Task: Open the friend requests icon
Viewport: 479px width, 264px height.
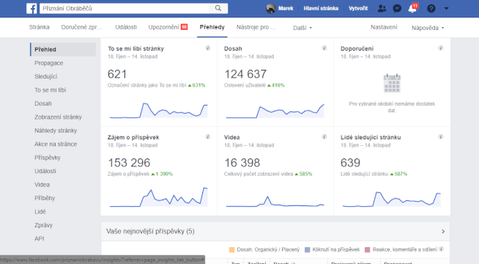Action: tap(382, 8)
